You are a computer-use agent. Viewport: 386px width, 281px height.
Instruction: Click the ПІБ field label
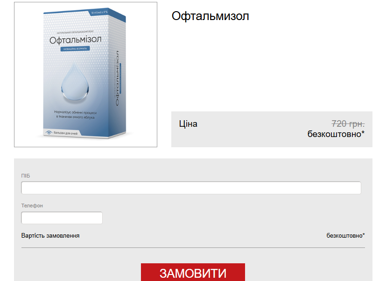pyautogui.click(x=26, y=176)
